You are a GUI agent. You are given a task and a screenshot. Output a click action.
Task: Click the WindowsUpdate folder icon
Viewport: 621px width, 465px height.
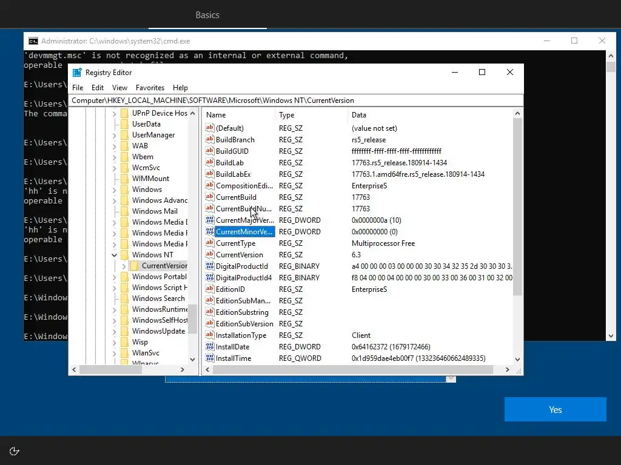tap(124, 331)
